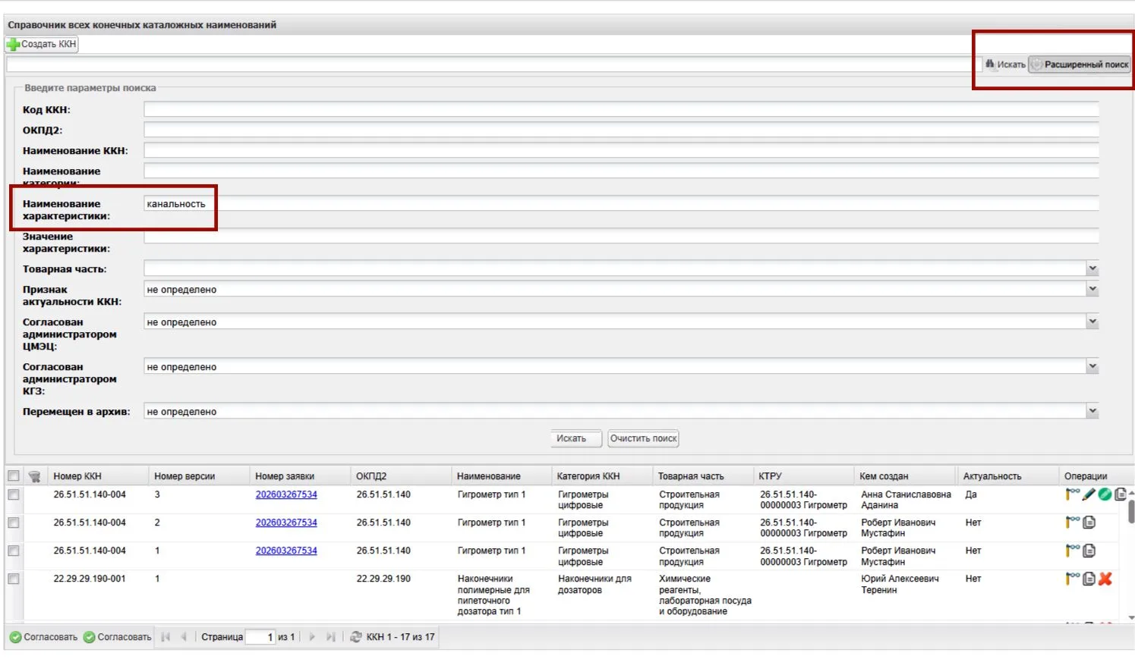Toggle the select-all checkbox in table header

tap(14, 476)
